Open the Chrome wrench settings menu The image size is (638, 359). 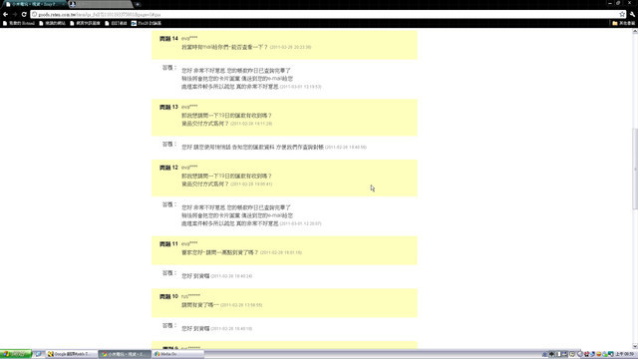tap(632, 14)
